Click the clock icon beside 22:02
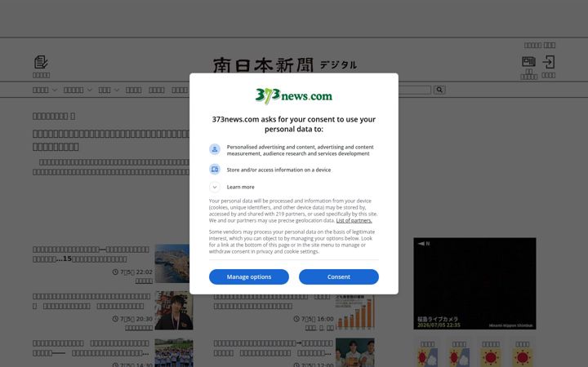588x367 pixels. point(115,272)
